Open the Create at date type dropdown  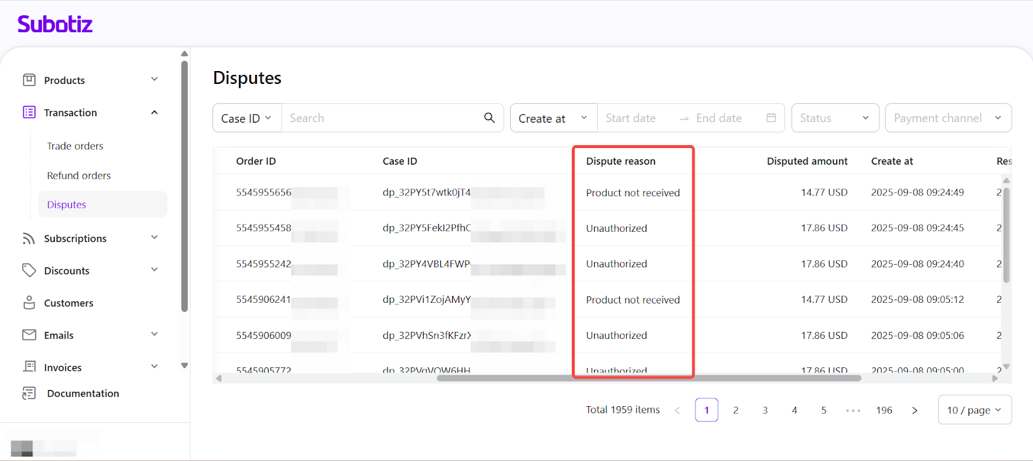553,118
